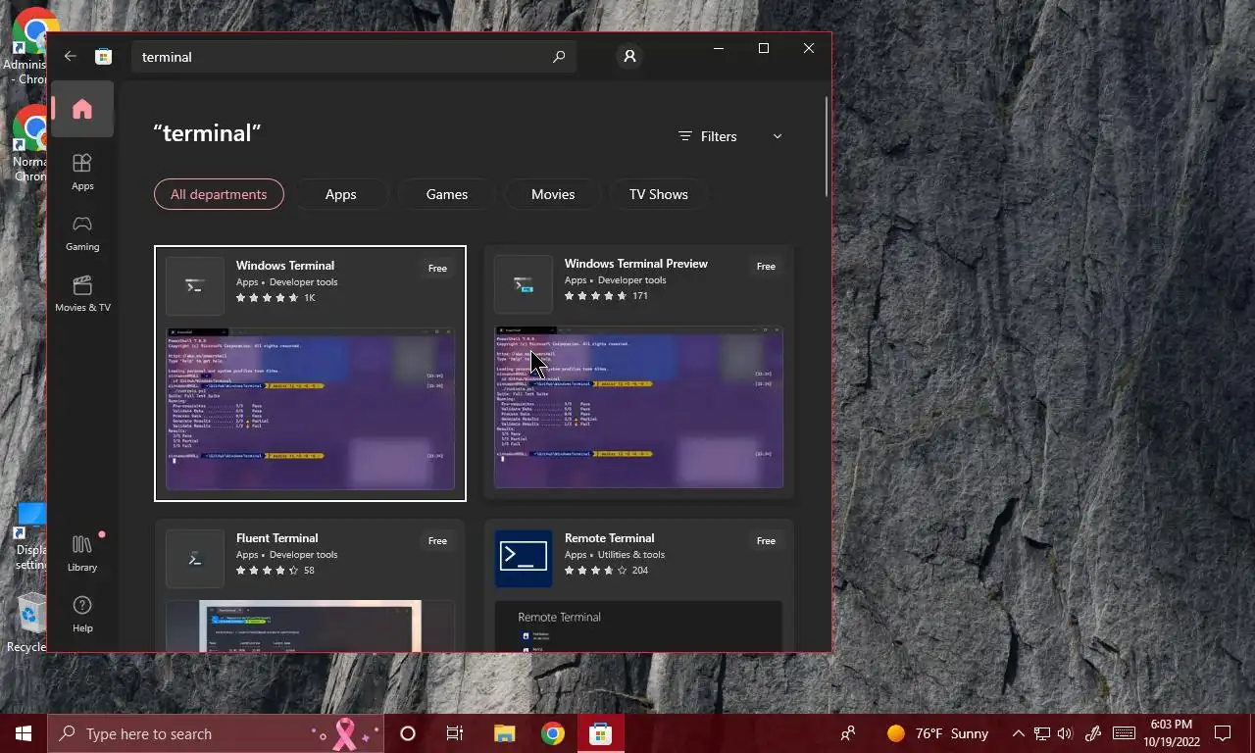Screen dimensions: 1255x753
Task: Open Gaming section in Store sidebar
Action: tap(82, 233)
